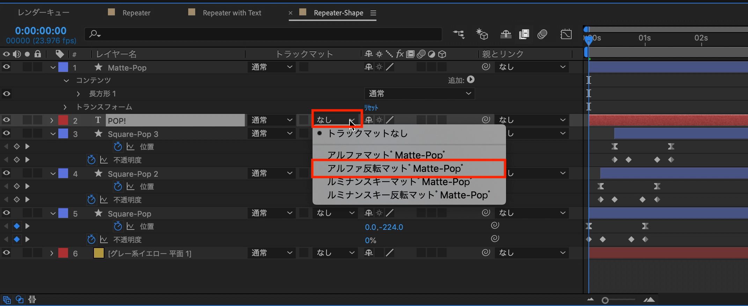Click the 0:00:00:00 current timecode

41,31
